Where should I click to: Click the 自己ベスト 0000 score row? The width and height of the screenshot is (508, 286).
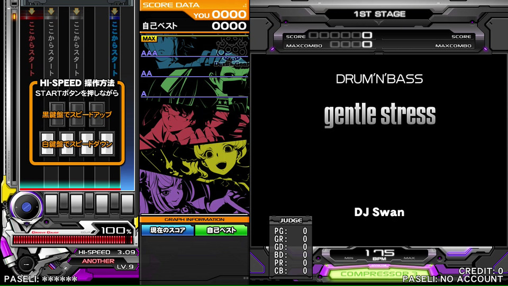194,26
